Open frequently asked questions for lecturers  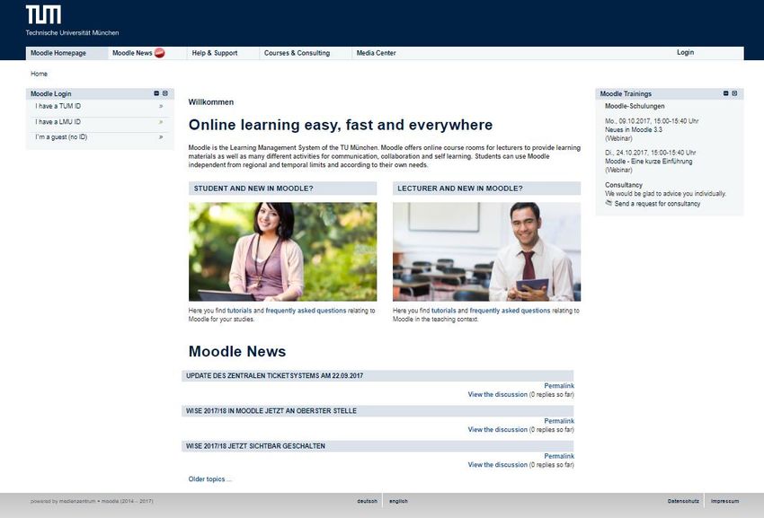511,311
